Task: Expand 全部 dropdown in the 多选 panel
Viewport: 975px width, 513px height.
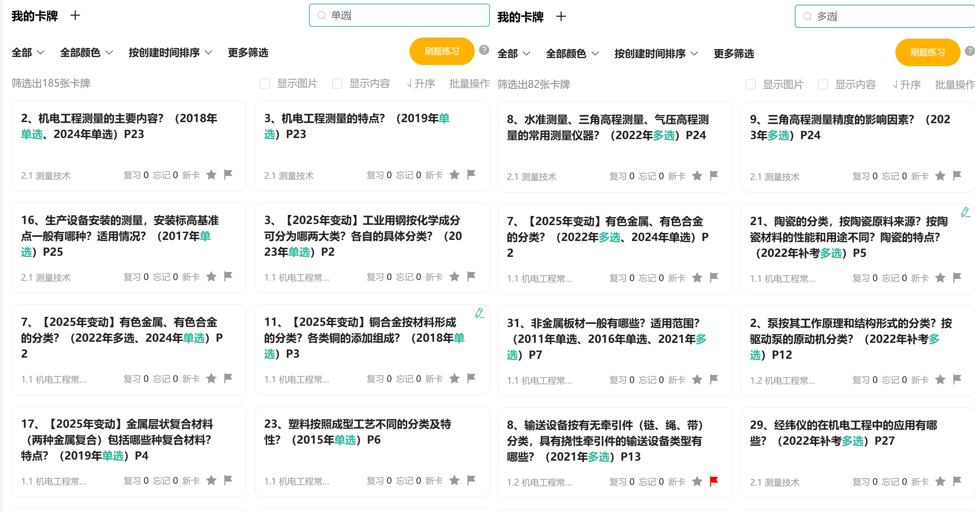Action: pyautogui.click(x=514, y=54)
